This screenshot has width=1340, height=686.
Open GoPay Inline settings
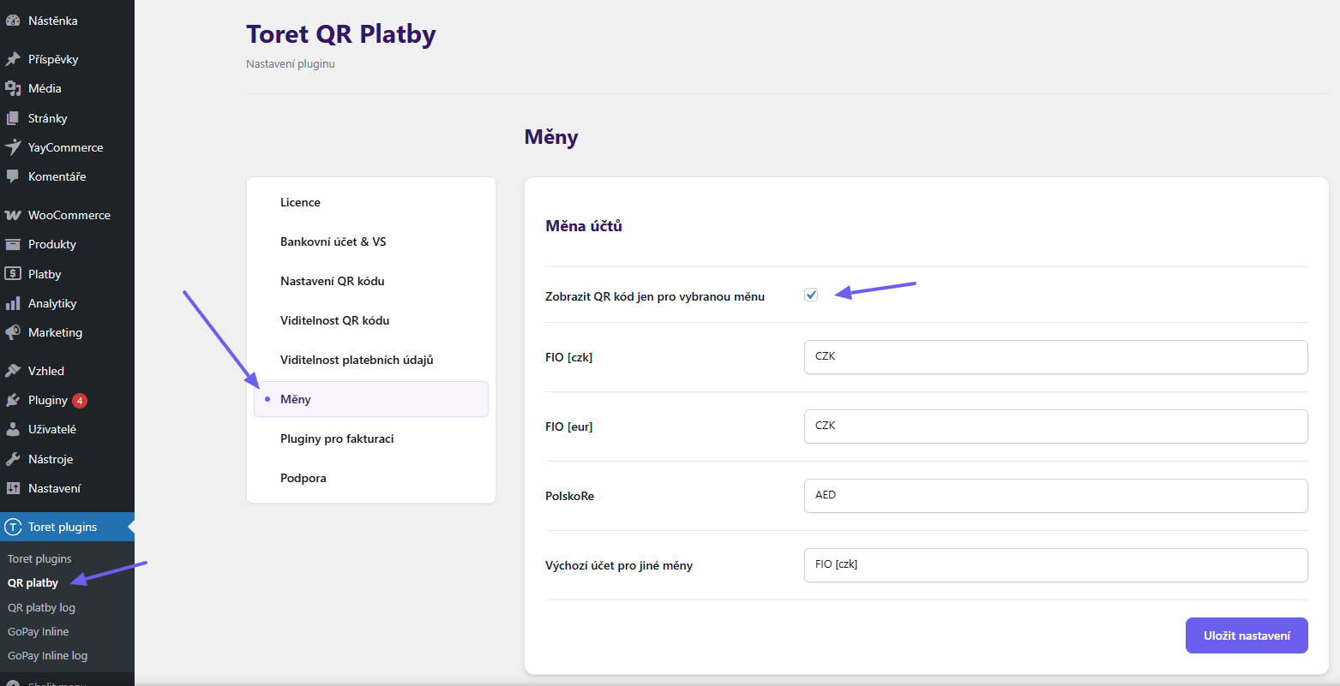pos(38,631)
